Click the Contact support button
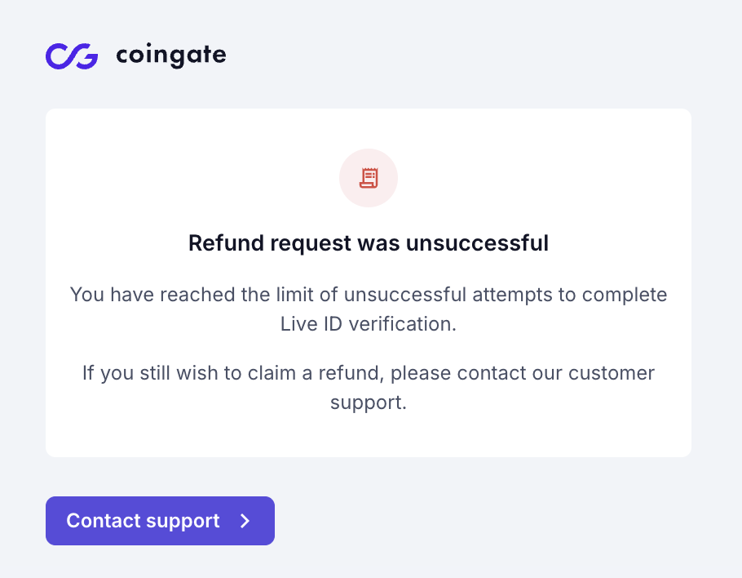 click(160, 521)
